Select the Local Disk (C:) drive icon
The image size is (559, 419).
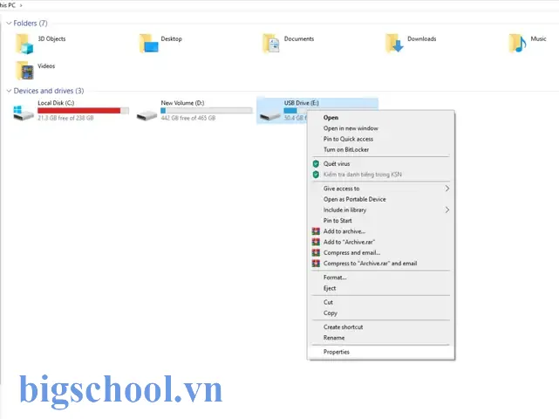coord(24,113)
